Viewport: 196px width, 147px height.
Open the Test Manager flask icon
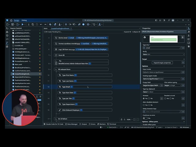click(x=60, y=24)
